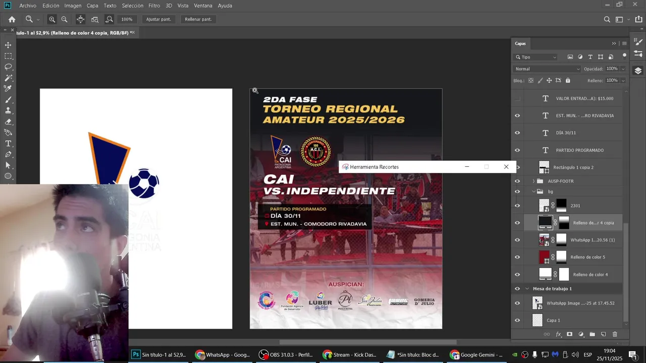The image size is (646, 363).
Task: Select the Pen tool
Action: tap(8, 154)
